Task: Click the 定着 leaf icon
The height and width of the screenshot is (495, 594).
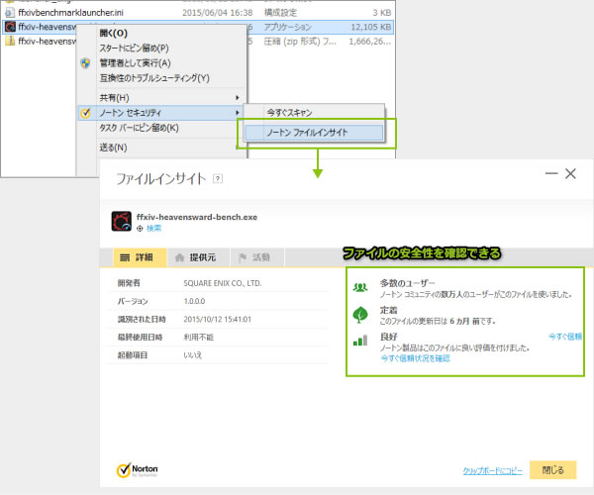Action: pyautogui.click(x=360, y=315)
